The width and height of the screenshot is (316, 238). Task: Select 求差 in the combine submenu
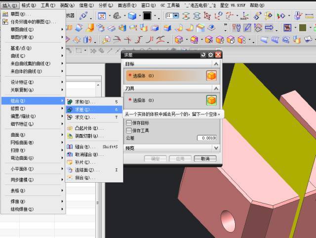coord(94,109)
